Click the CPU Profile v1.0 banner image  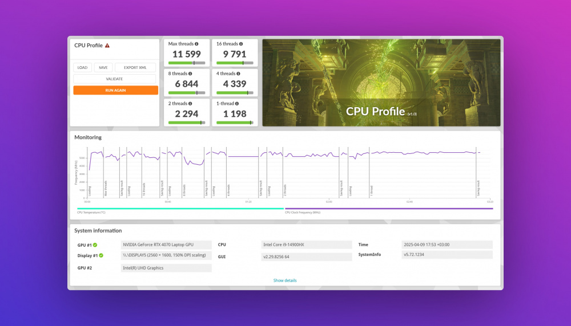381,83
